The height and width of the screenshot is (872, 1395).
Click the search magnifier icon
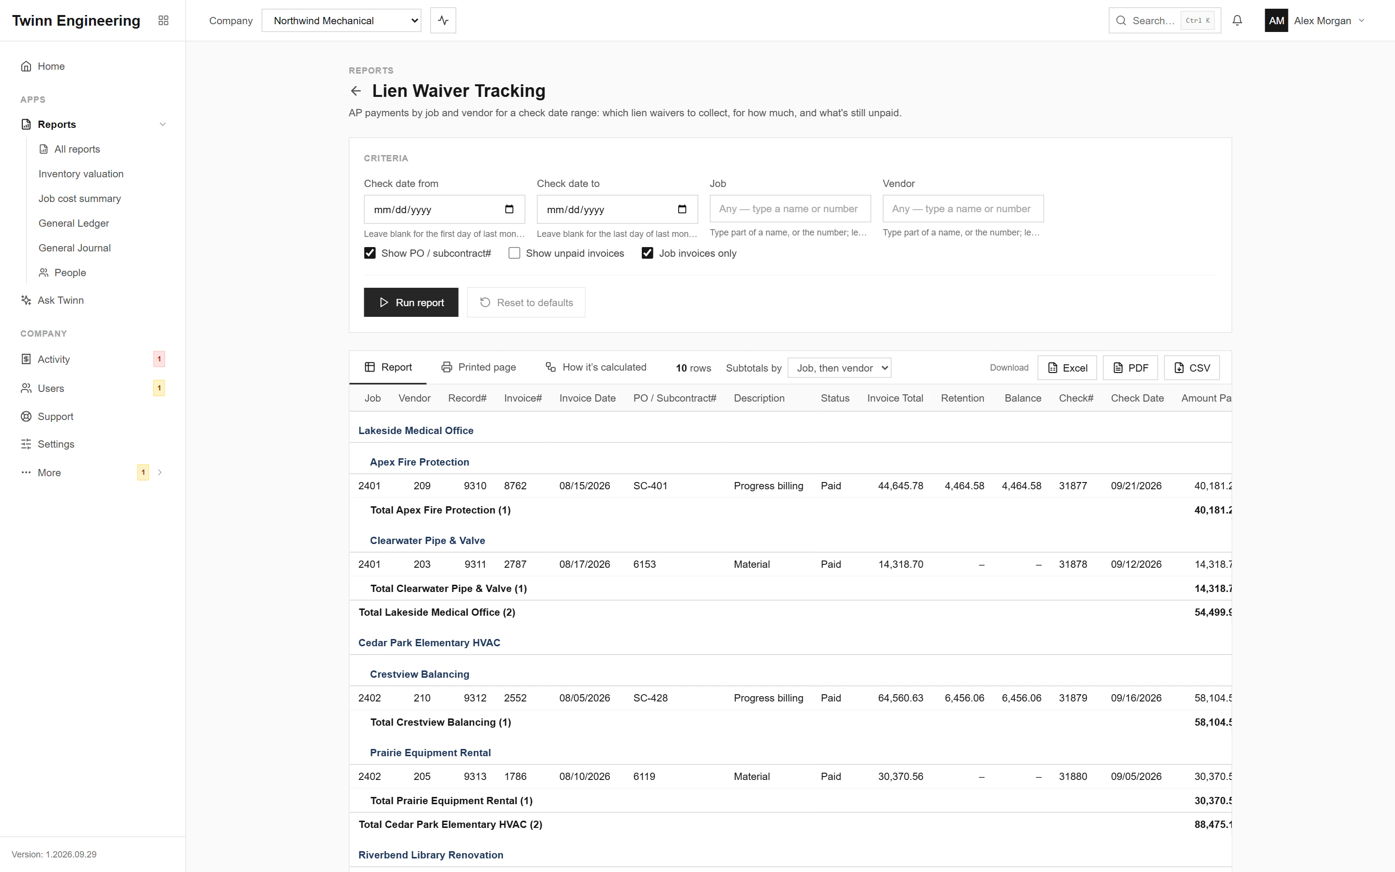pos(1121,21)
